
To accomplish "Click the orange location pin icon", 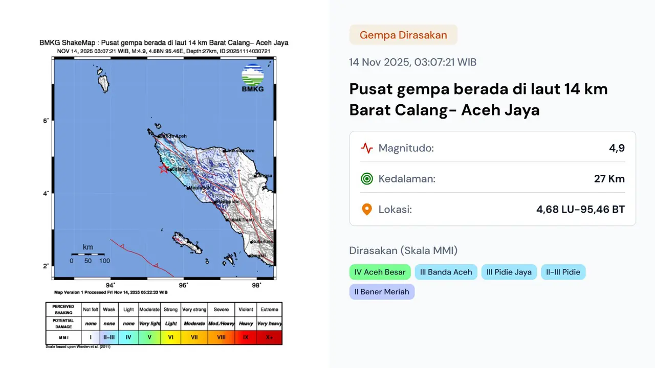I will [367, 210].
